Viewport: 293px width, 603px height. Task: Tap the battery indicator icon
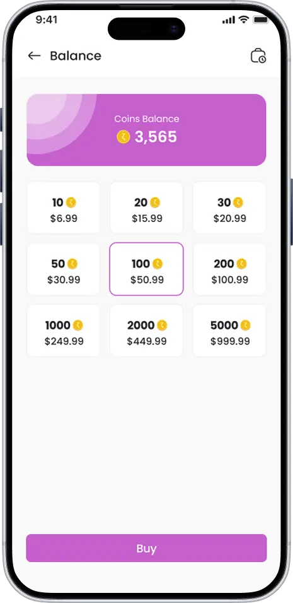pos(261,20)
